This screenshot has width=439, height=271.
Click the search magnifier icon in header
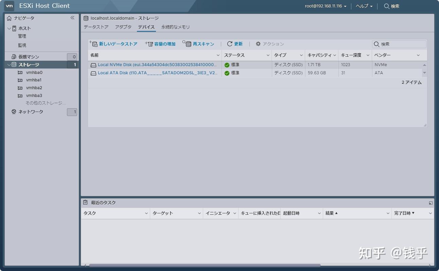[x=387, y=6]
